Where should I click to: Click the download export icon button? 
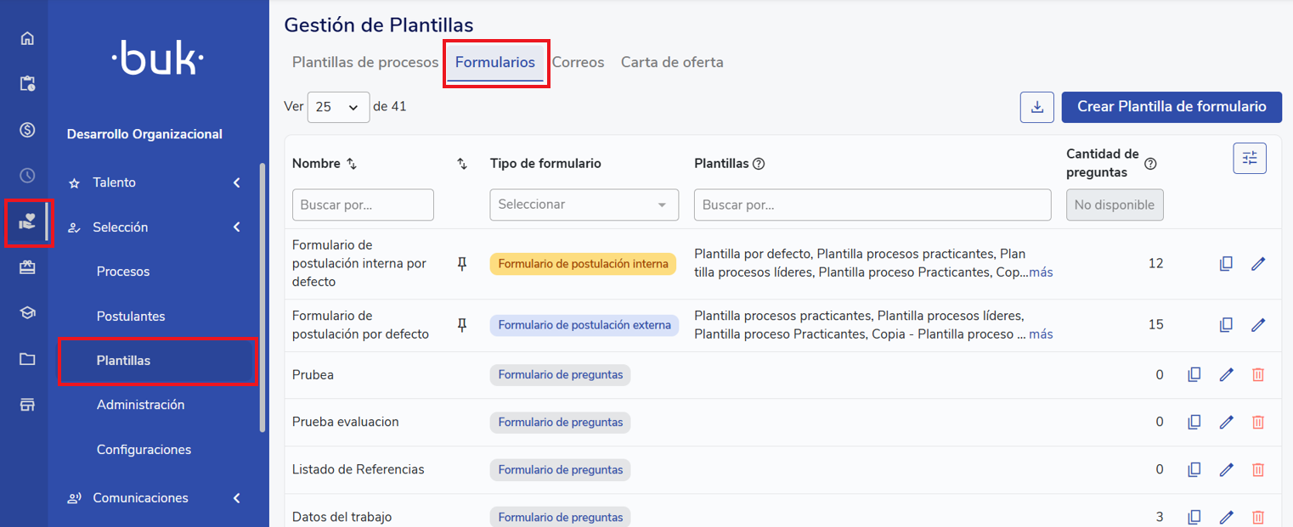[x=1036, y=107]
